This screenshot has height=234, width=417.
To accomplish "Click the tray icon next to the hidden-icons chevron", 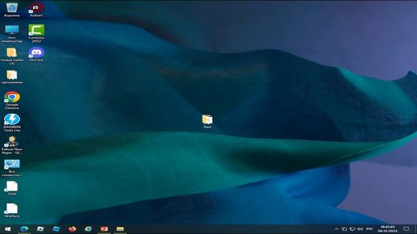I will pyautogui.click(x=345, y=229).
